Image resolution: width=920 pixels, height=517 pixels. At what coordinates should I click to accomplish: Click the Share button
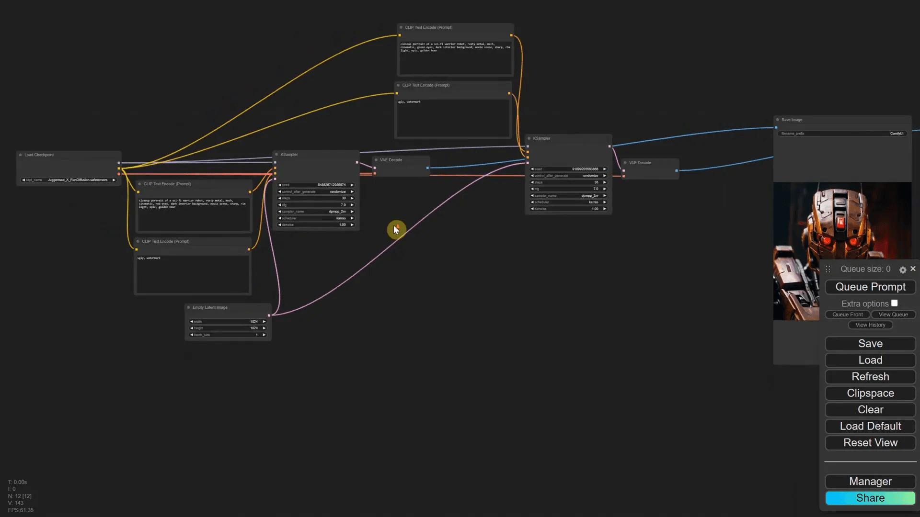coord(870,498)
